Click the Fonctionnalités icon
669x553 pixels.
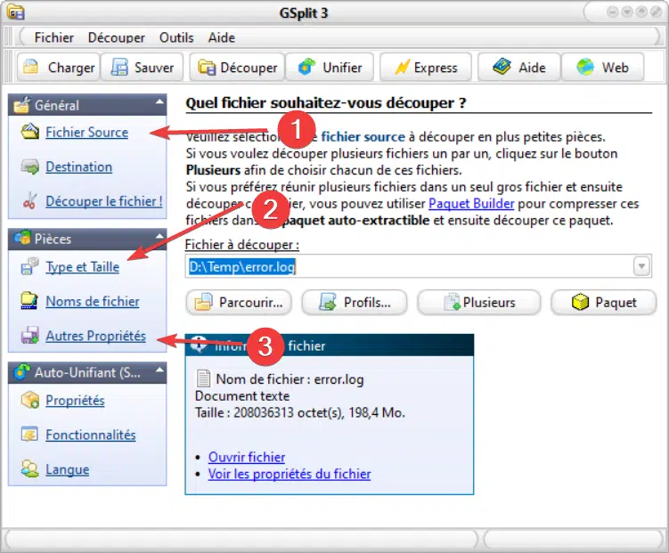click(29, 435)
